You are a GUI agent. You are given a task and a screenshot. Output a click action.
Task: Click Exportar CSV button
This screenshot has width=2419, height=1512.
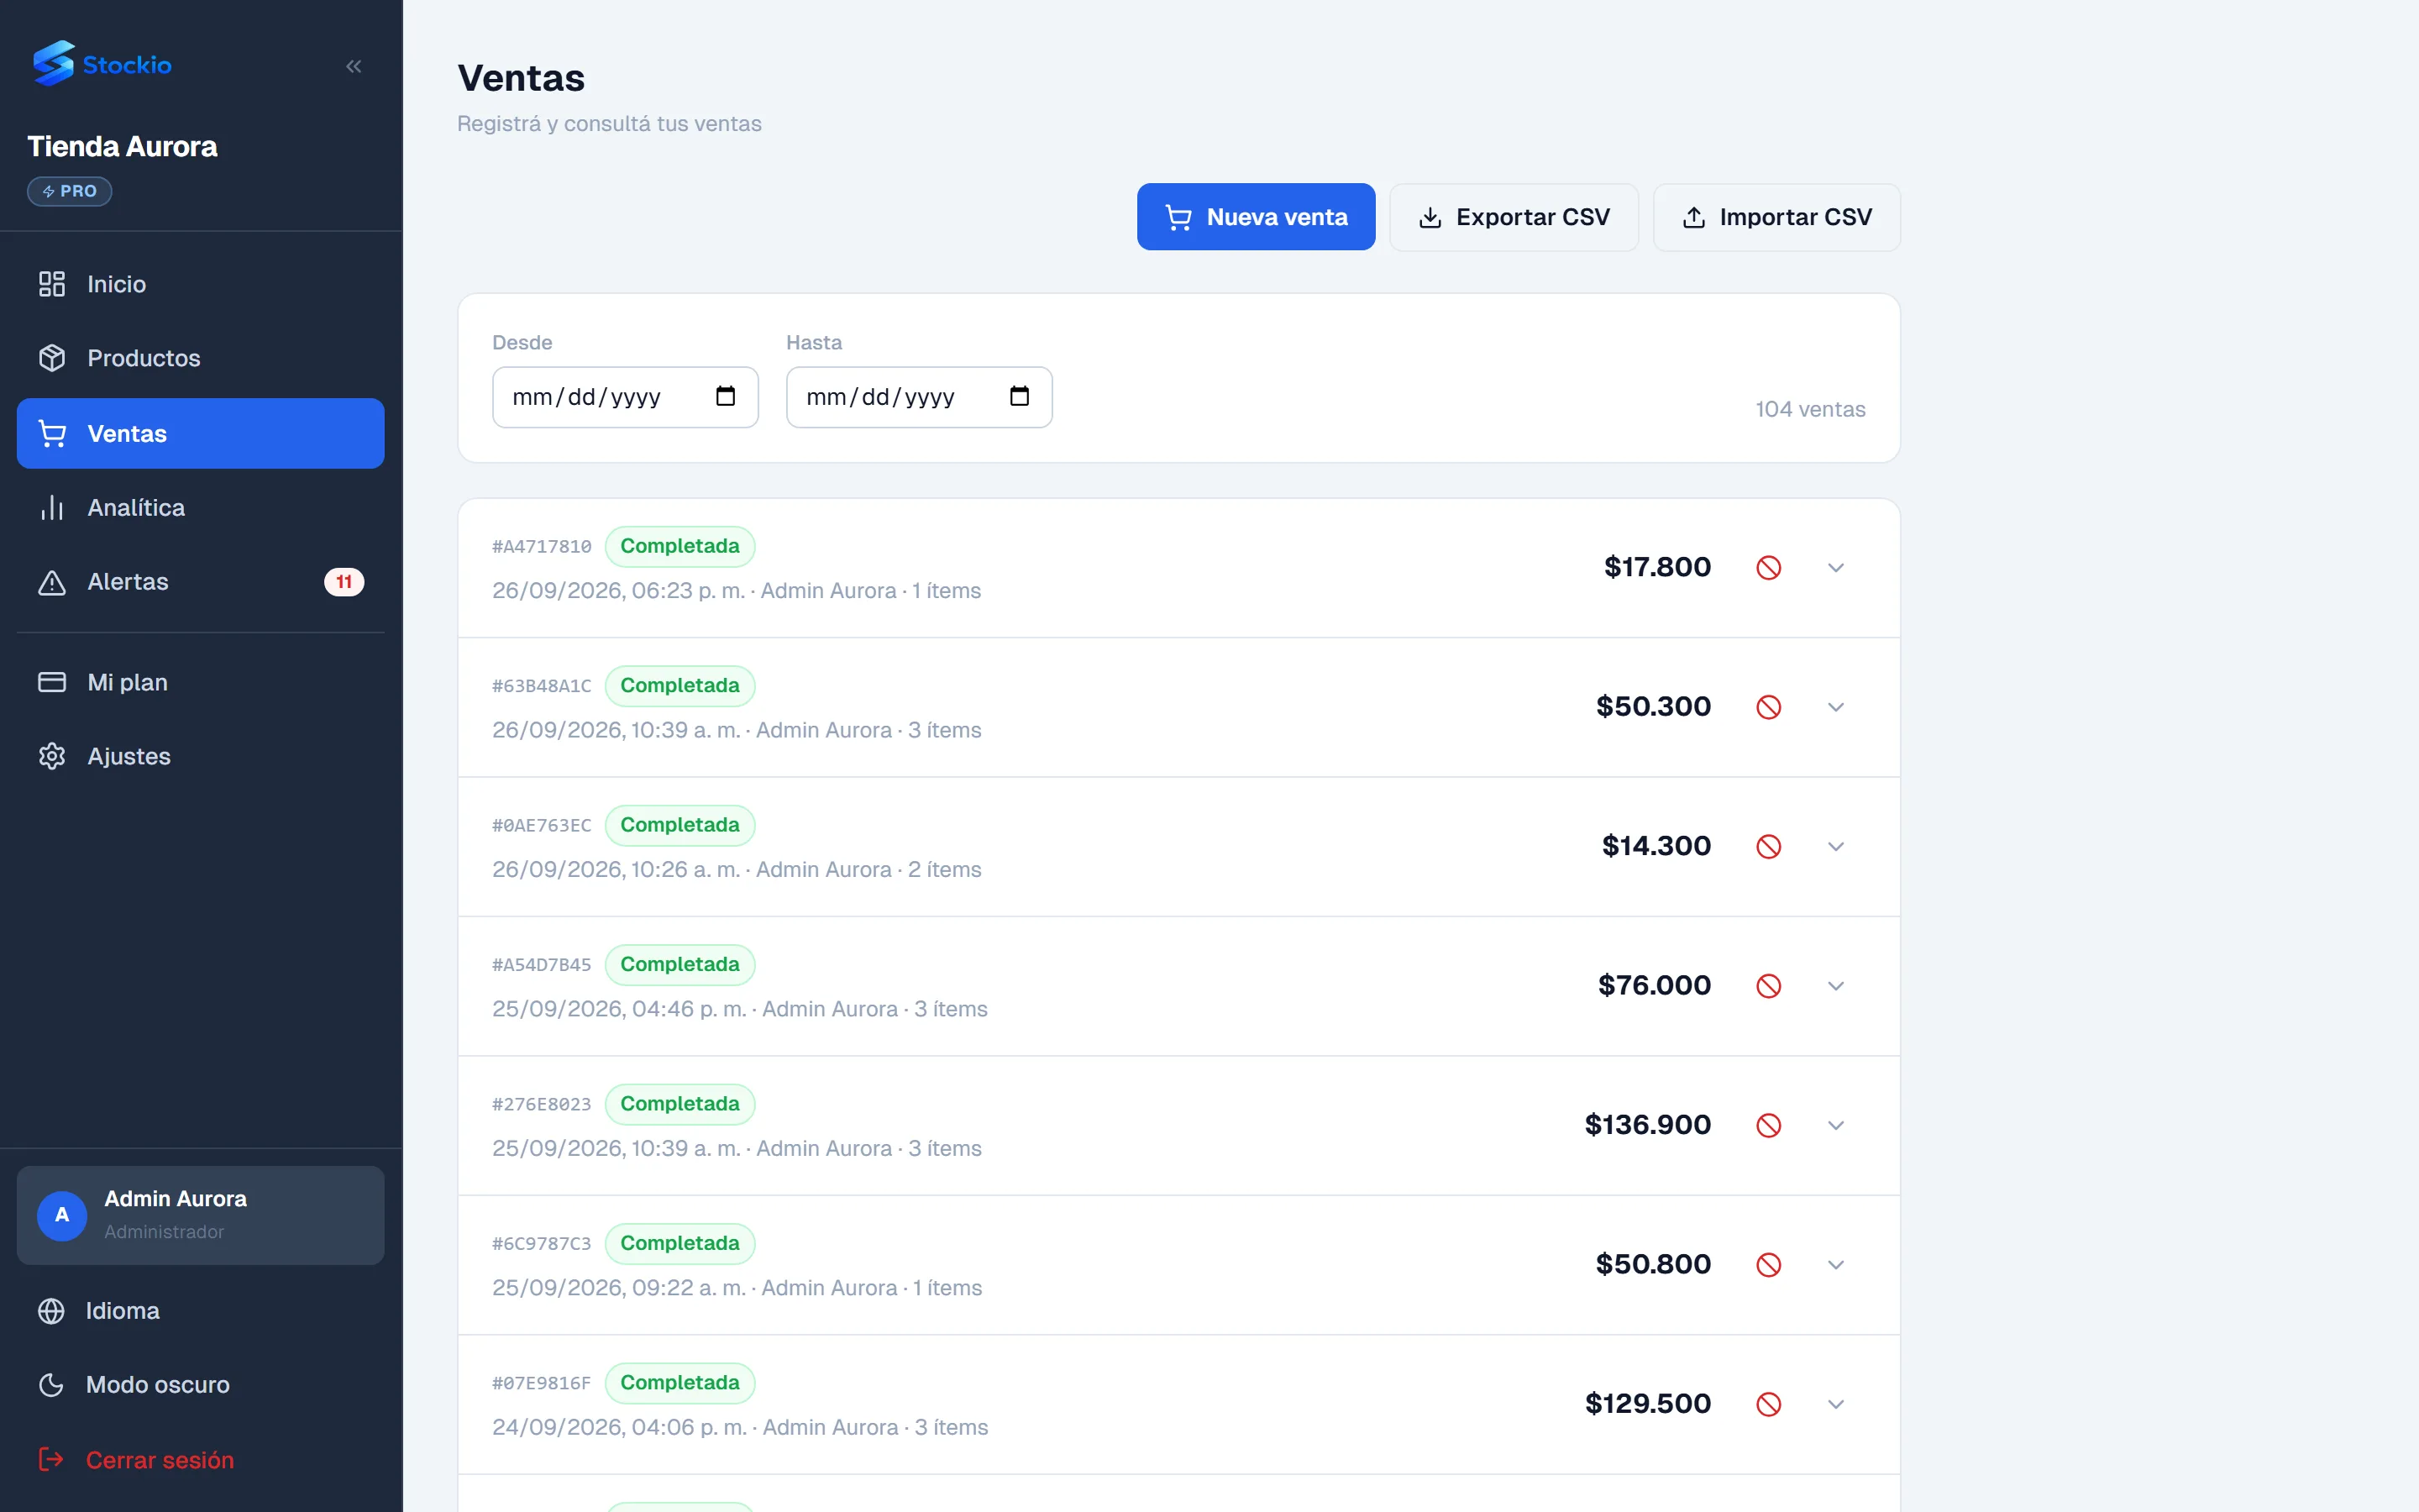(x=1514, y=217)
